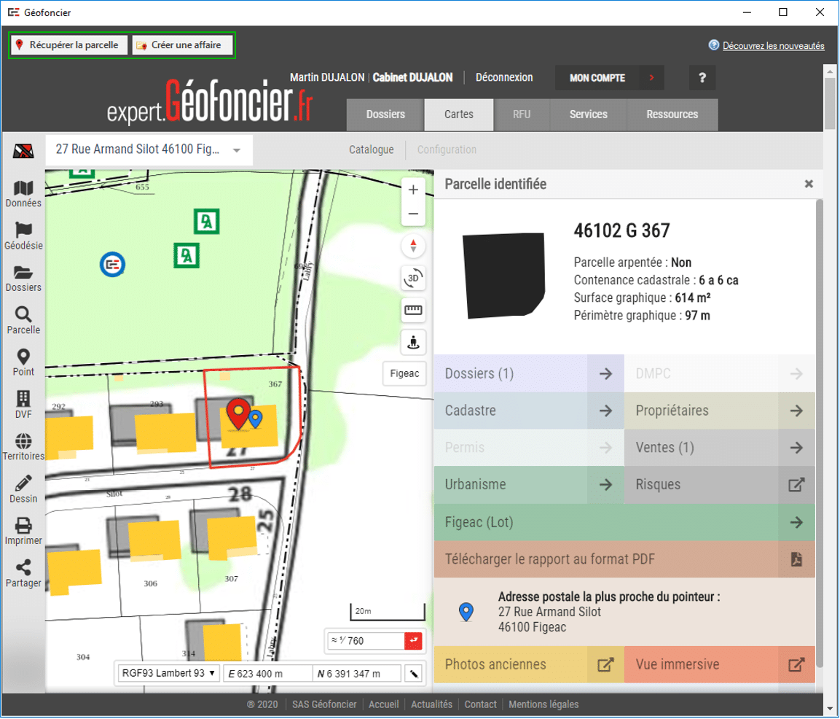
Task: Switch to the Dossiers tab
Action: tap(385, 114)
